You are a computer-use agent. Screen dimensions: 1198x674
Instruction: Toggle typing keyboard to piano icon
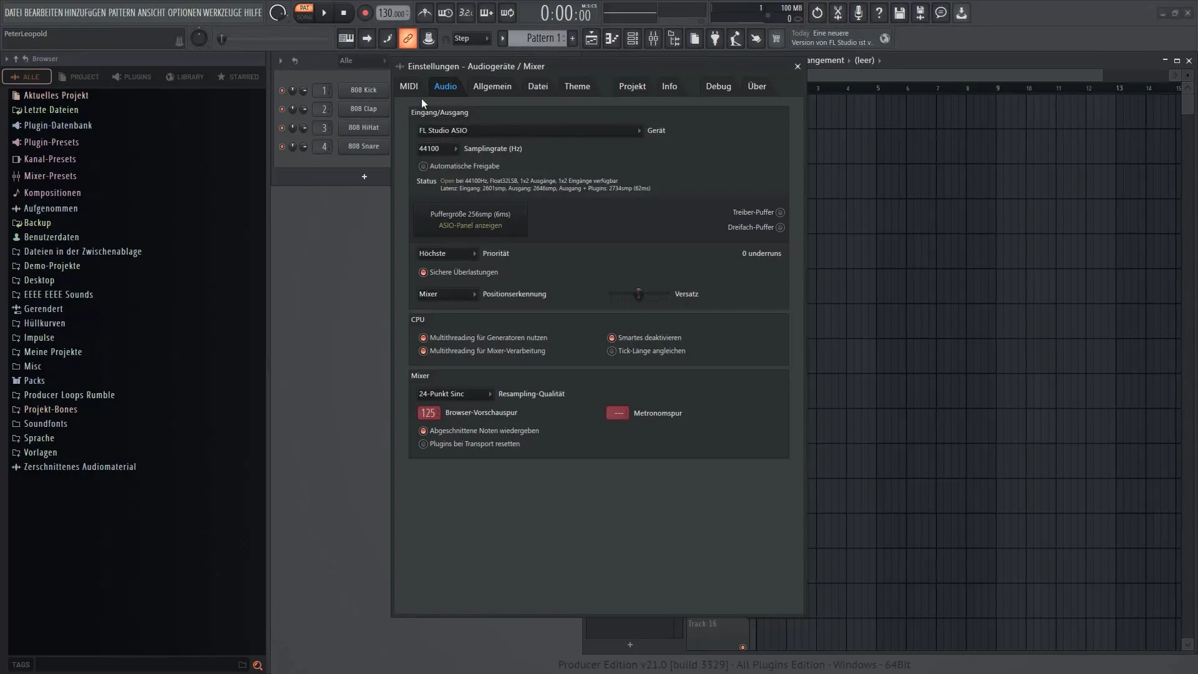coord(346,39)
